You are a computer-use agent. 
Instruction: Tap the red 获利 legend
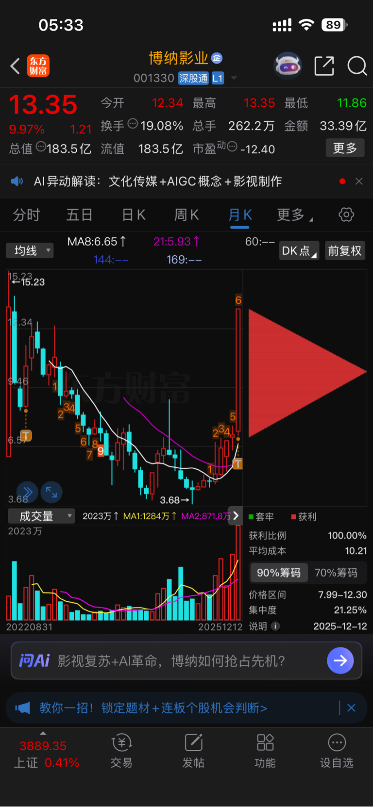coord(304,517)
